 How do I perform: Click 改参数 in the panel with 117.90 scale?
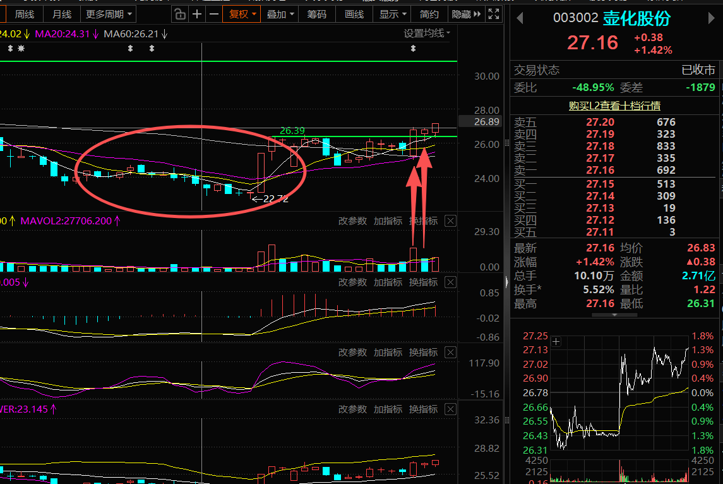(352, 353)
